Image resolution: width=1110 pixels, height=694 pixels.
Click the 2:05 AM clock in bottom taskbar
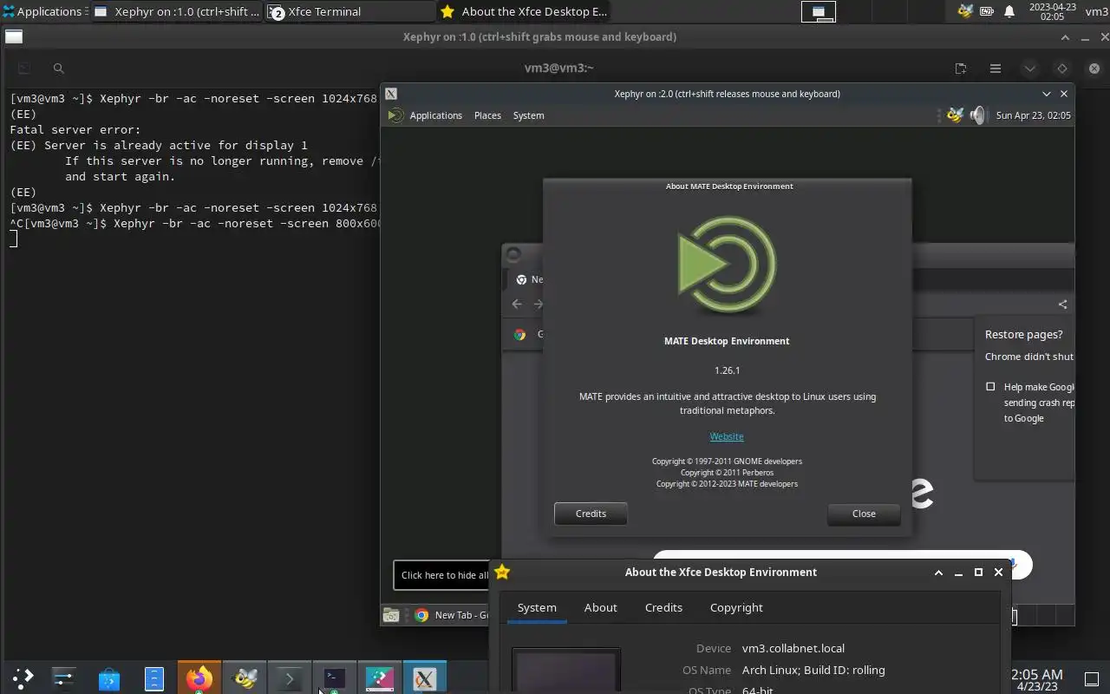coord(1037,681)
